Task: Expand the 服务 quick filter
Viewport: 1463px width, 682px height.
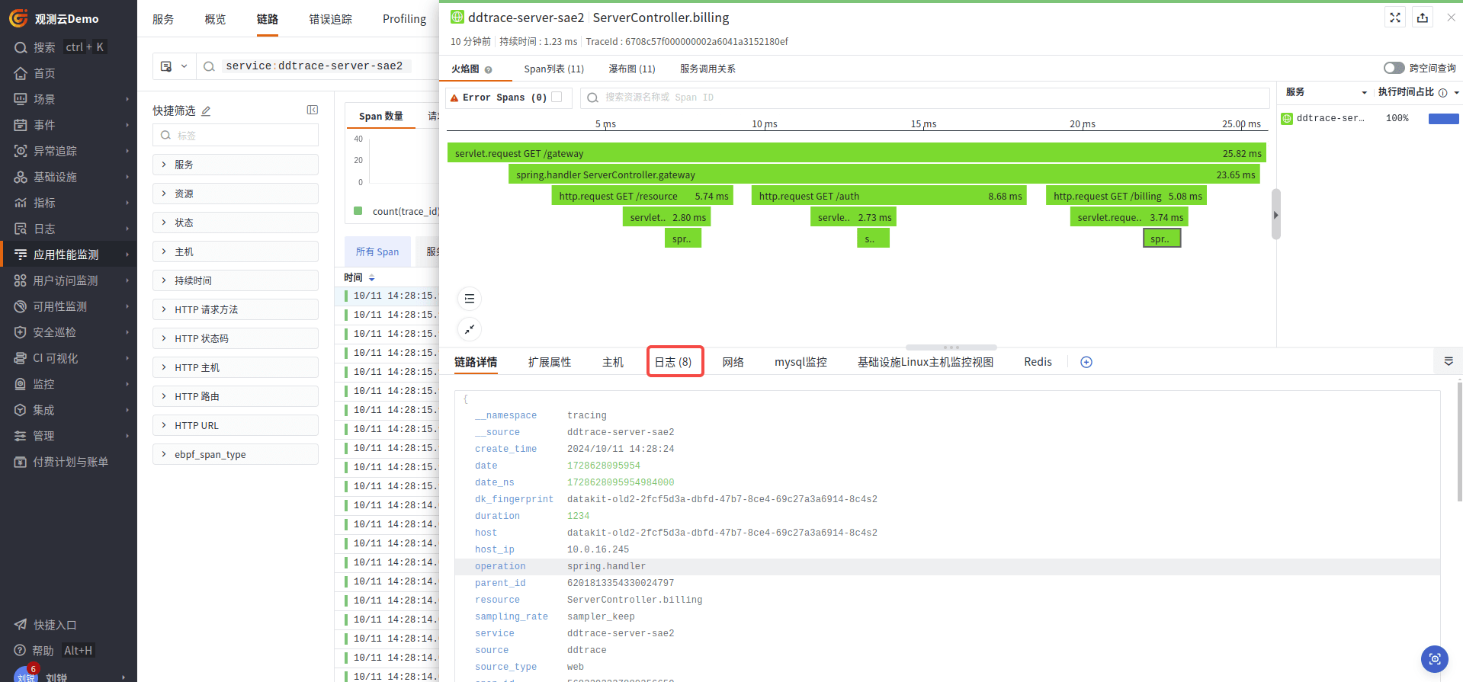Action: pyautogui.click(x=236, y=165)
